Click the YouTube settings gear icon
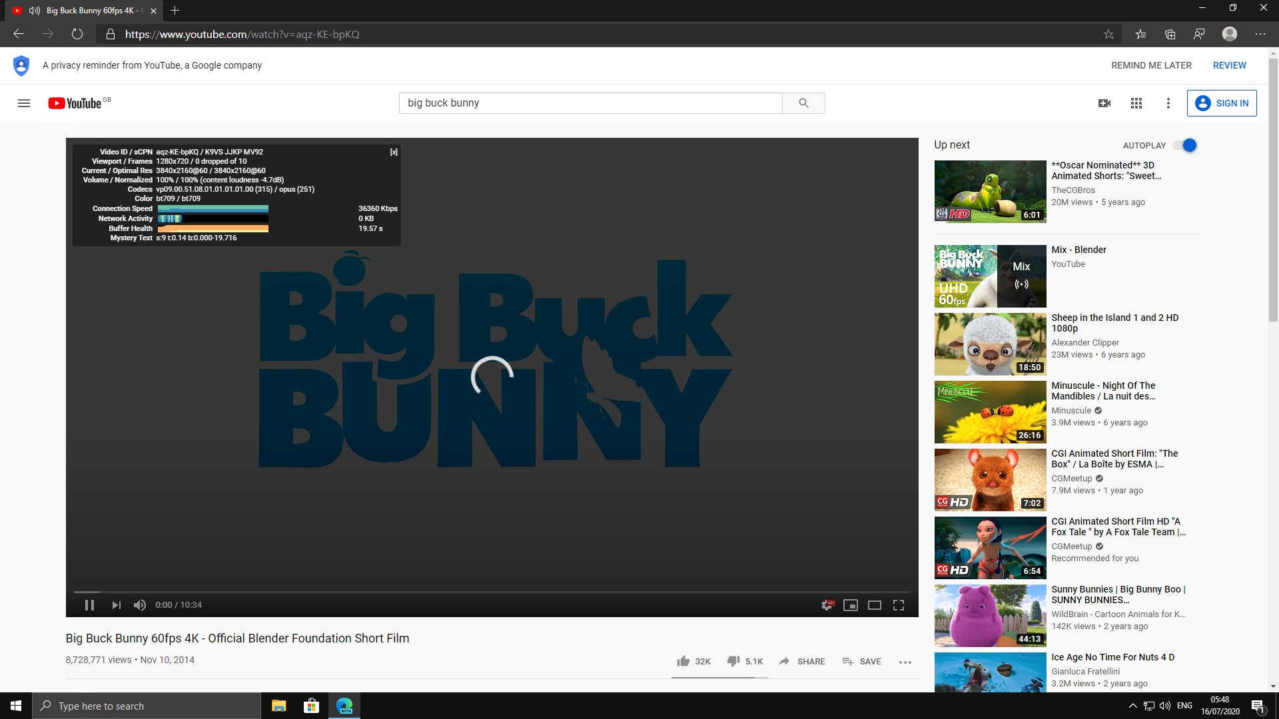This screenshot has height=719, width=1279. point(825,605)
